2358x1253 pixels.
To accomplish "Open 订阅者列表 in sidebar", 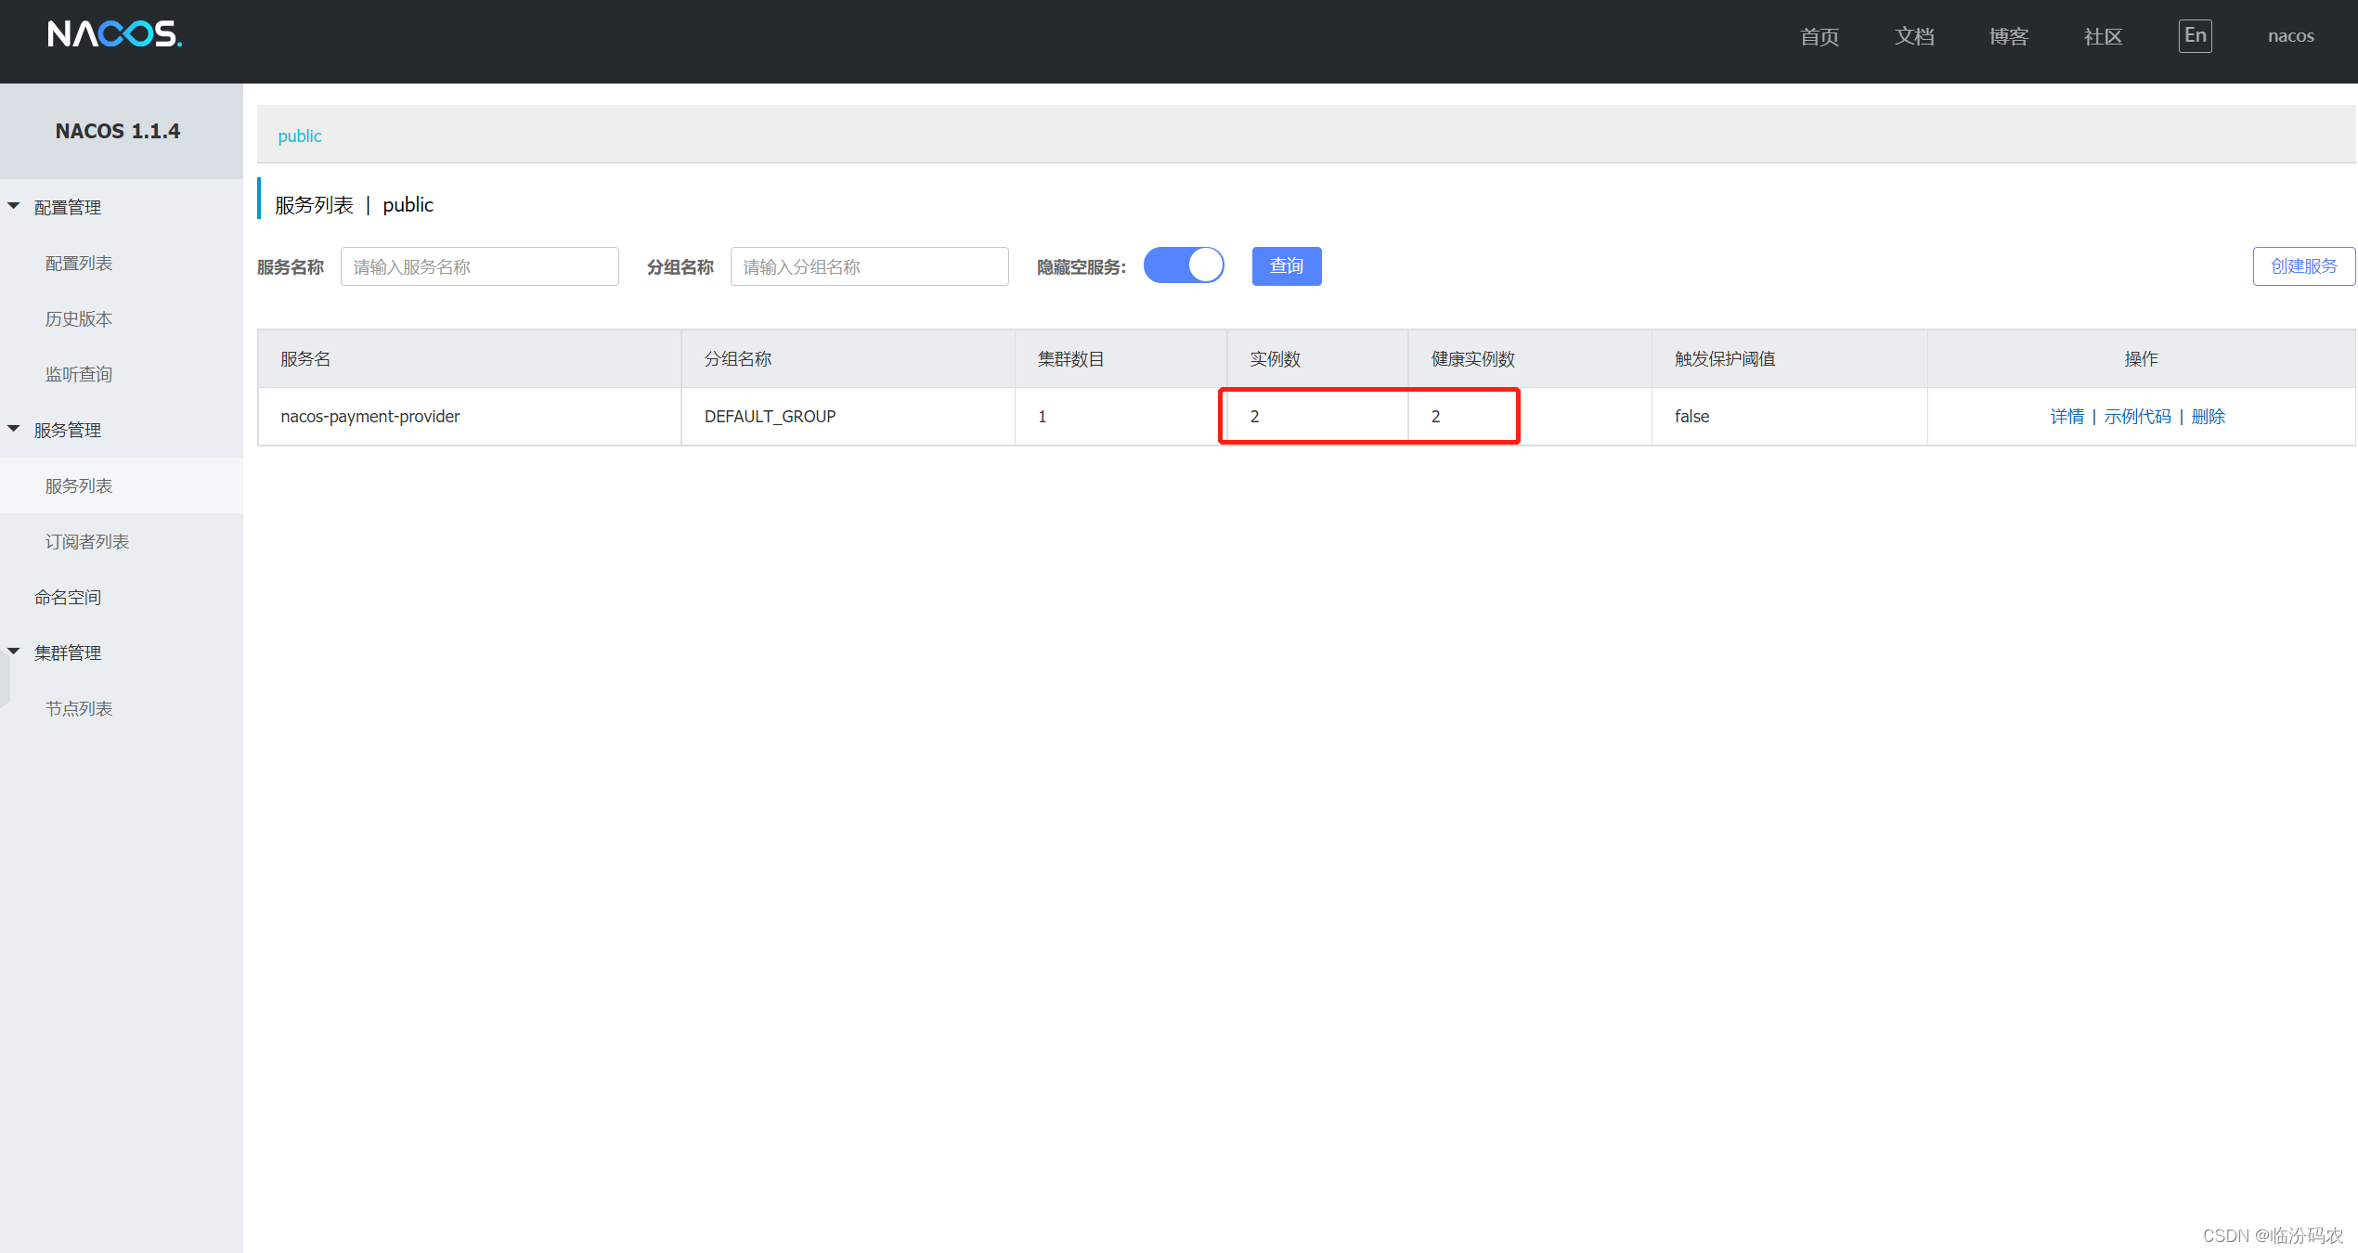I will [87, 542].
